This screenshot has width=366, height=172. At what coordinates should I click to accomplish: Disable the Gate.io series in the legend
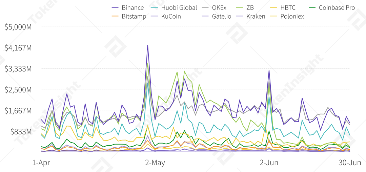[x=221, y=16]
